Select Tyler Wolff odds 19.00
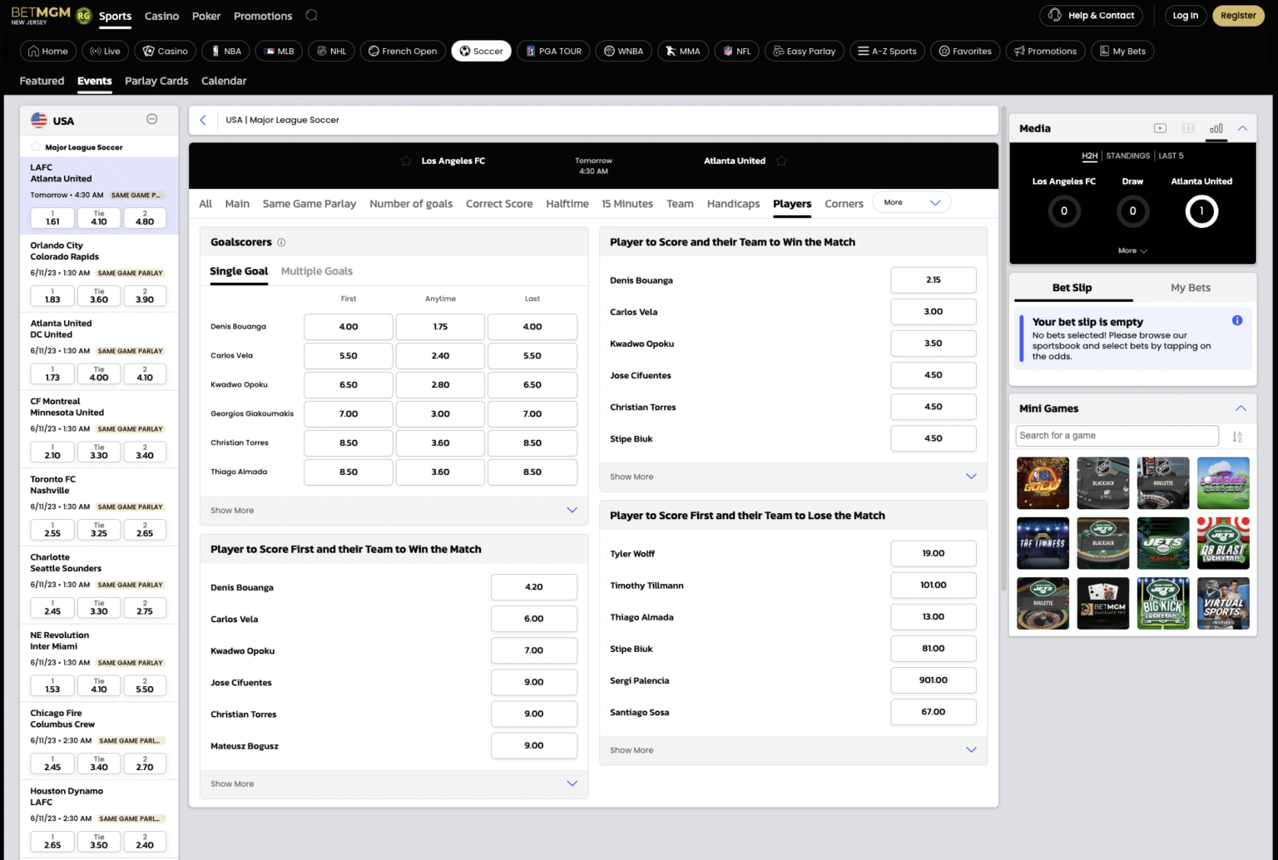The image size is (1278, 860). pos(934,553)
